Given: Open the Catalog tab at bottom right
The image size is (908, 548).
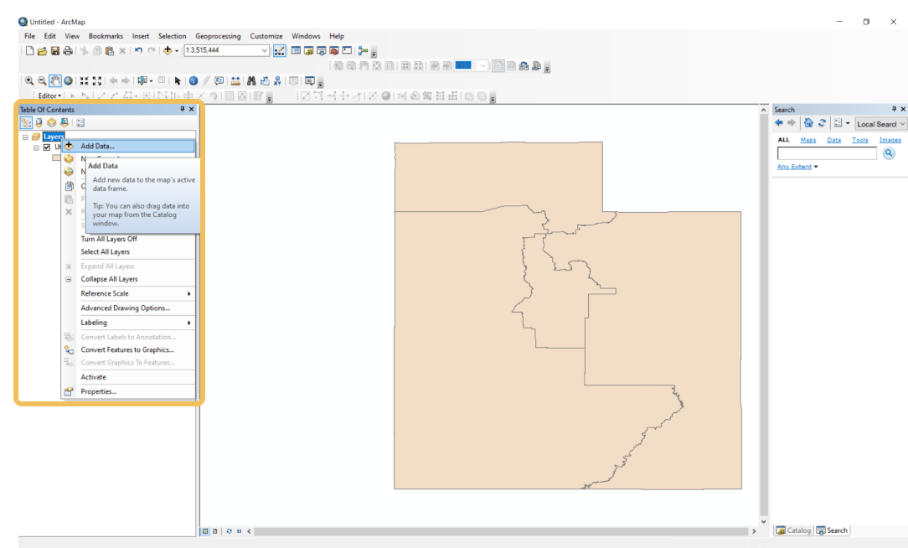Looking at the screenshot, I should coord(792,530).
